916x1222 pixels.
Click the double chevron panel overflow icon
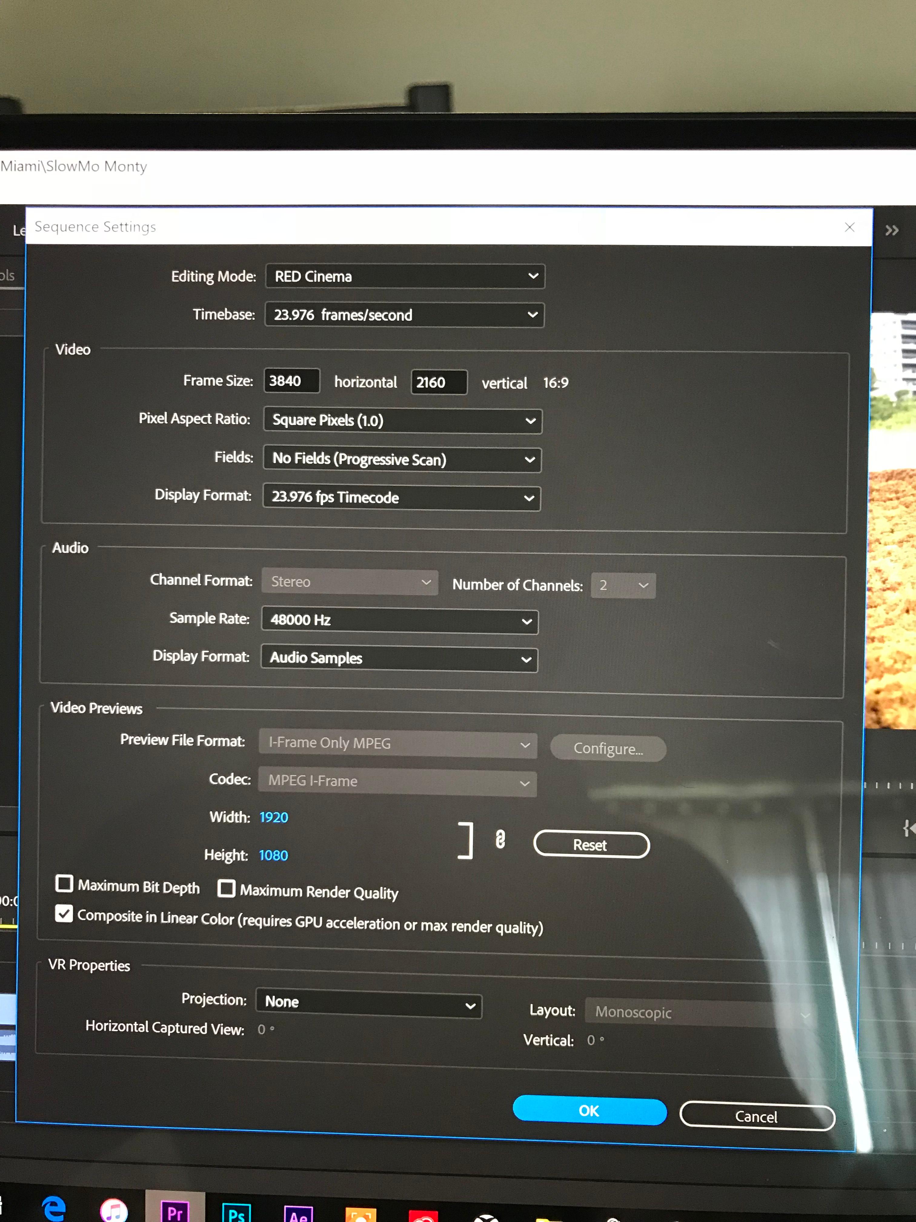(x=892, y=230)
